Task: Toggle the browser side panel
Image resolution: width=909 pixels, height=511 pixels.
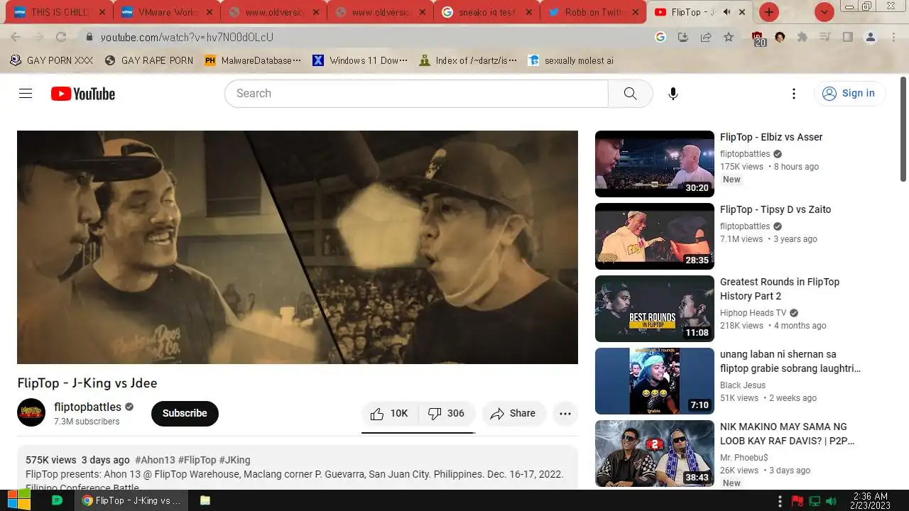Action: [847, 37]
